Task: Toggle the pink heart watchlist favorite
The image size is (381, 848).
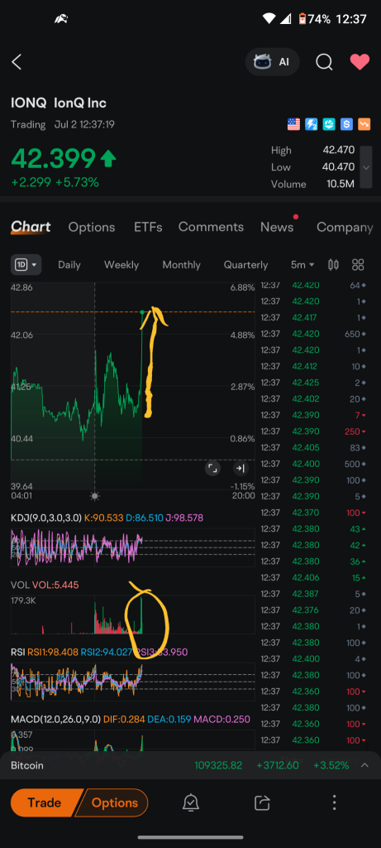Action: pos(360,61)
